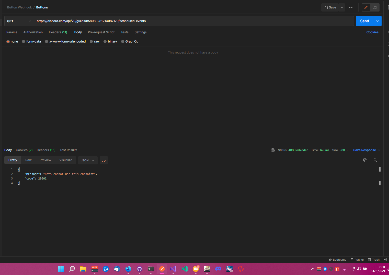Viewport: 389px width, 275px height.
Task: Open Trash from the status bar
Action: click(x=374, y=260)
